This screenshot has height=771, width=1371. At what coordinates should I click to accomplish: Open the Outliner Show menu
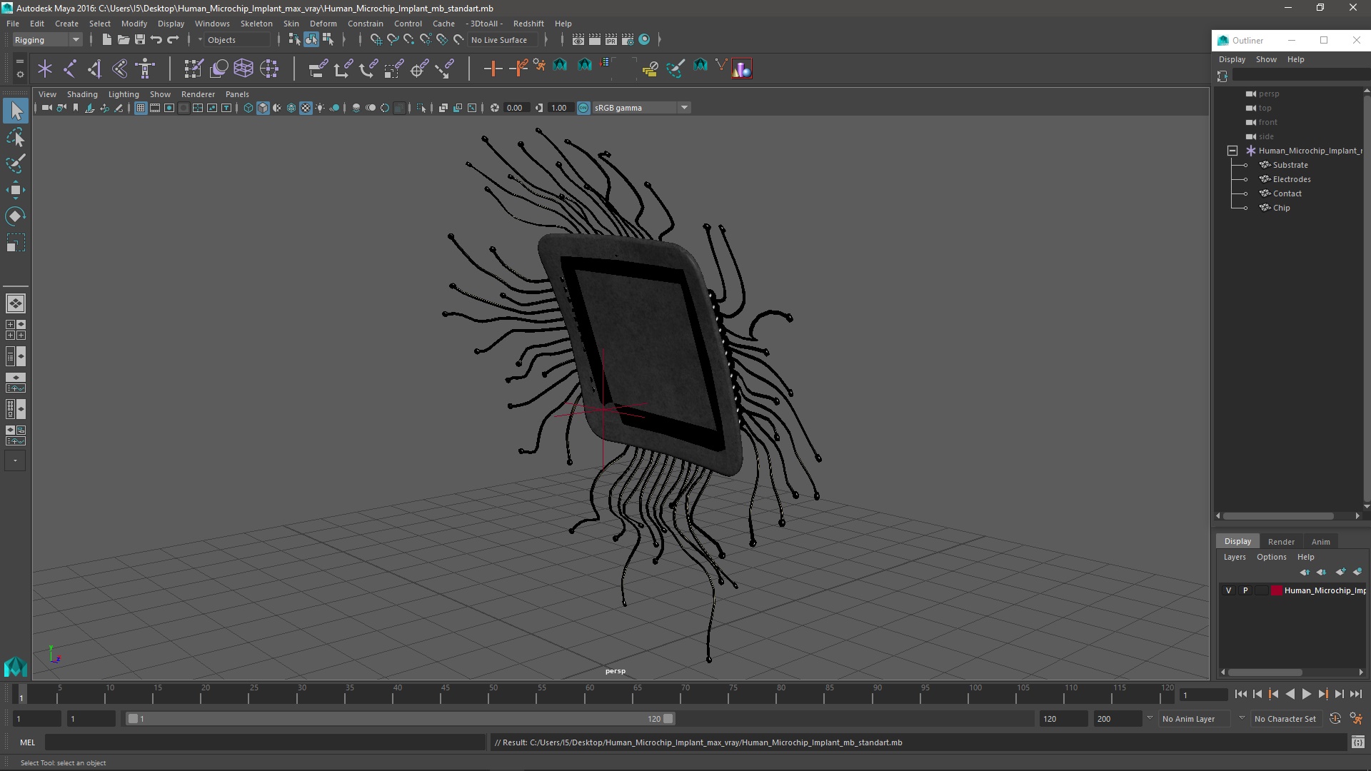(1266, 59)
